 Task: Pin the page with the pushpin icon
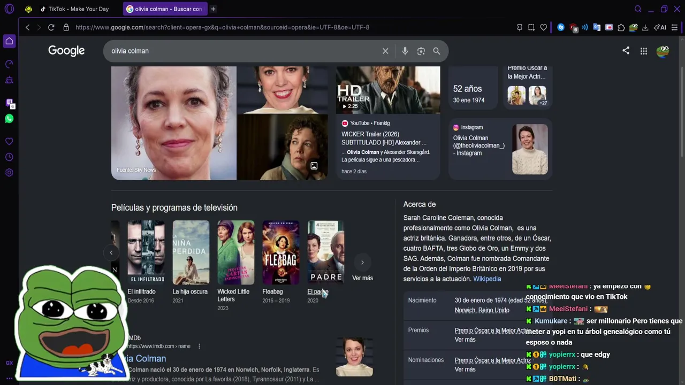(520, 27)
